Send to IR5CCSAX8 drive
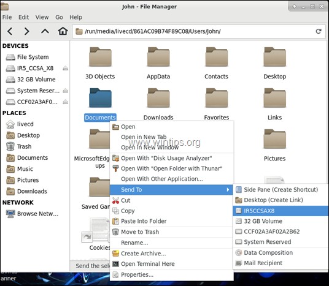The width and height of the screenshot is (329, 286). click(281, 211)
